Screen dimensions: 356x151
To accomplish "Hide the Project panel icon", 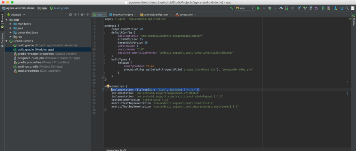I will [88, 15].
